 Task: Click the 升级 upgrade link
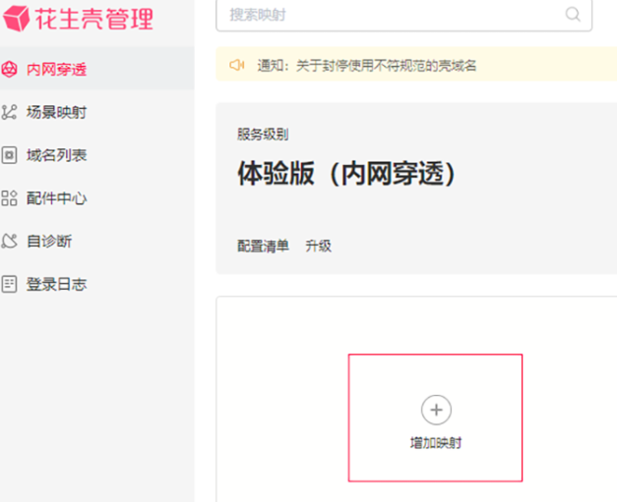tap(318, 246)
